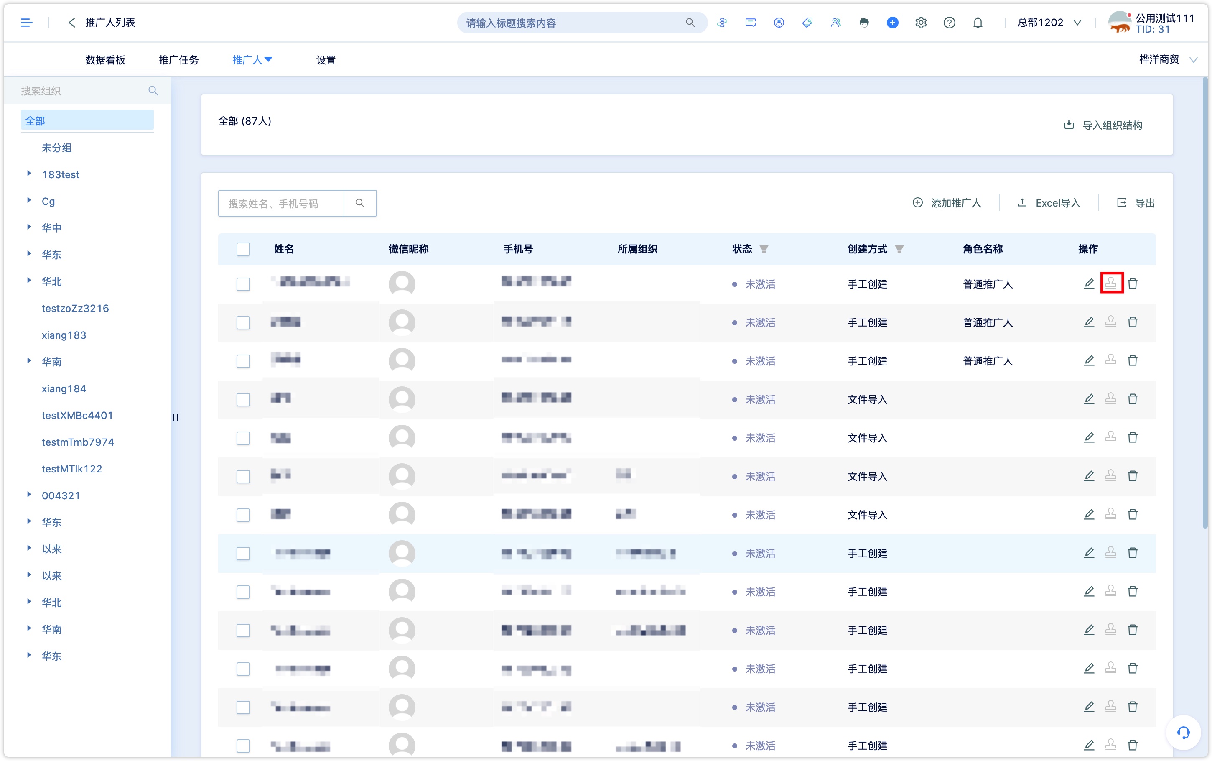Open the message card icon in top bar
This screenshot has width=1212, height=761.
tap(750, 23)
